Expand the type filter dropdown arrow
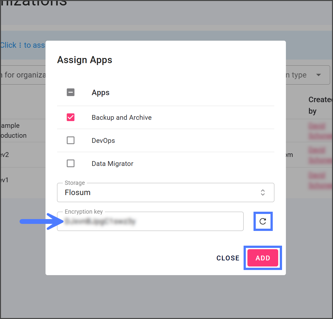The width and height of the screenshot is (333, 319). 318,75
